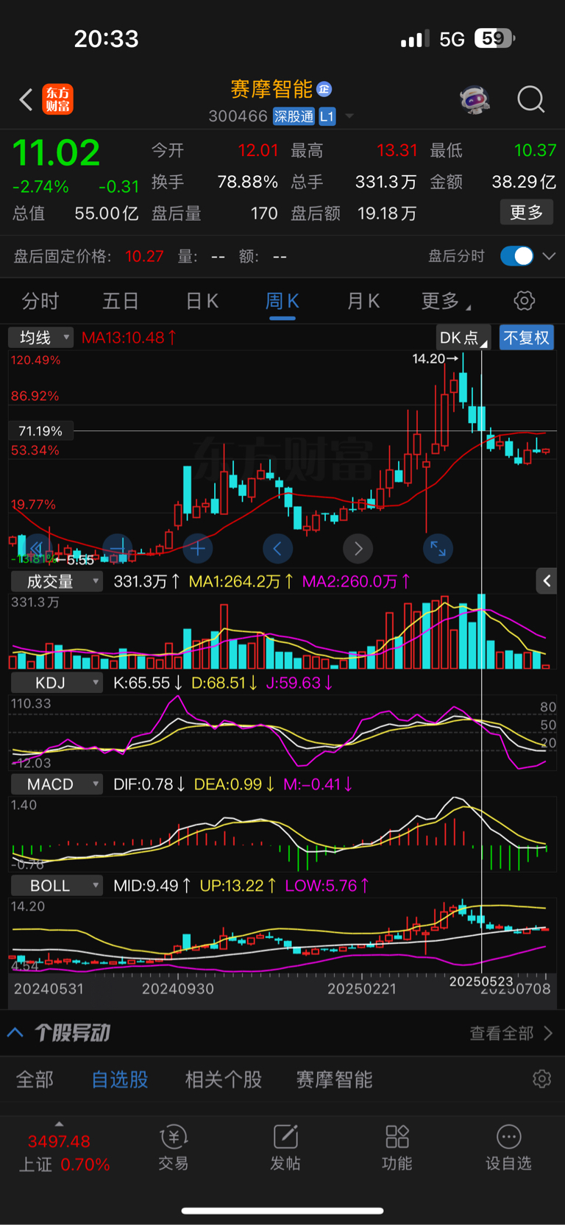Click the 不复权 adjustment button
This screenshot has height=1225, width=565.
[526, 338]
